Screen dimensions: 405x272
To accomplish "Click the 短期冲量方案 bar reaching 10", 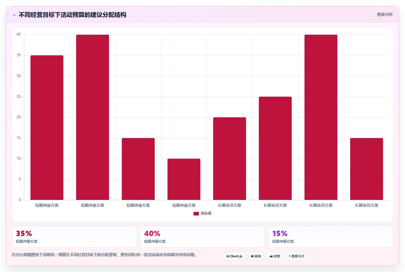I will (184, 179).
